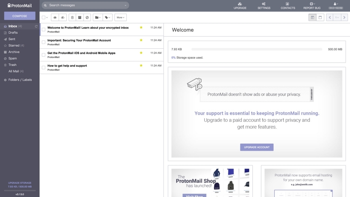Focus the Search messages field

(x=86, y=5)
